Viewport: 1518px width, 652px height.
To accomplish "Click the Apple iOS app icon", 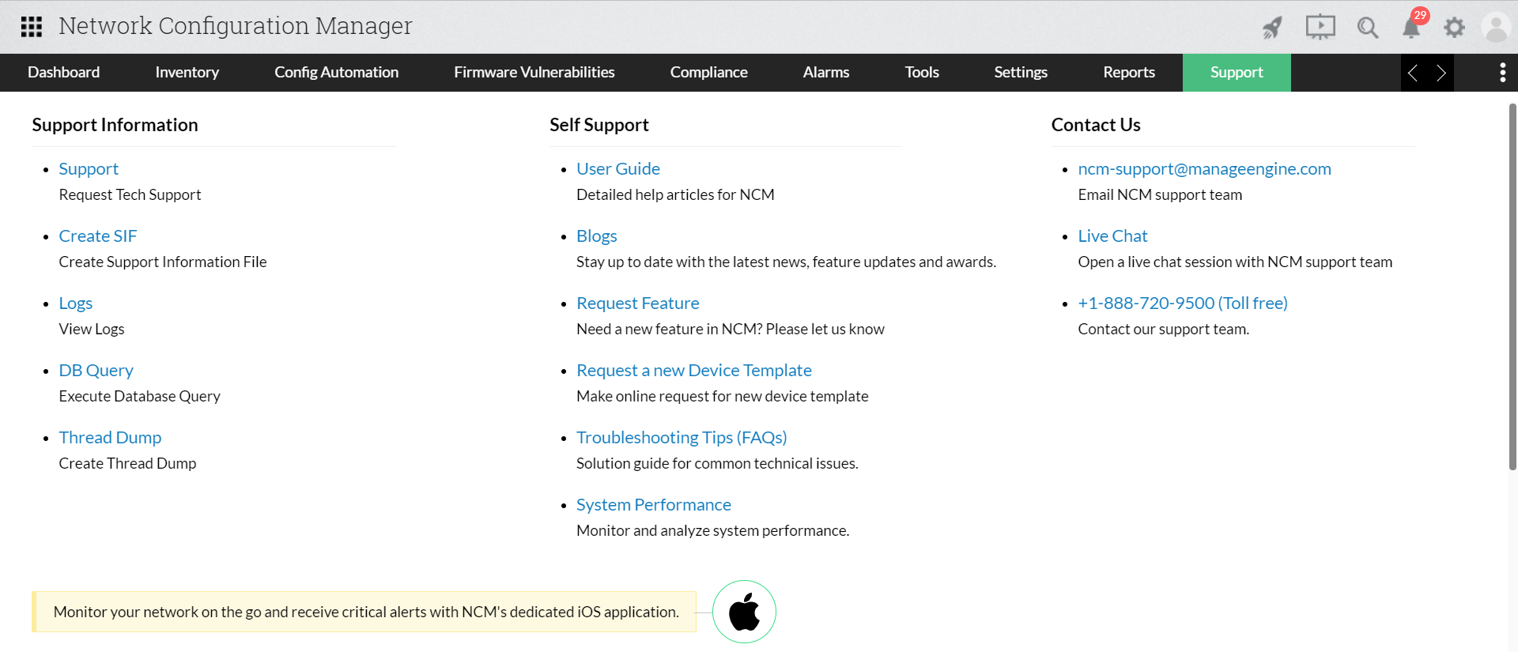I will (744, 612).
